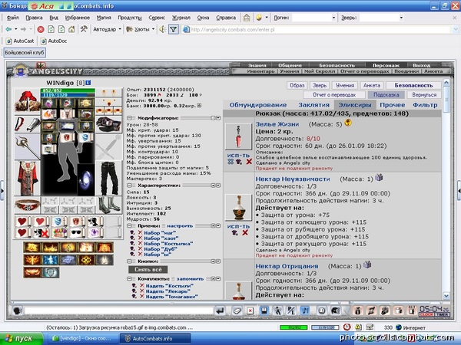
Task: Click the helmet icon in the bottom bar
Action: click(336, 310)
